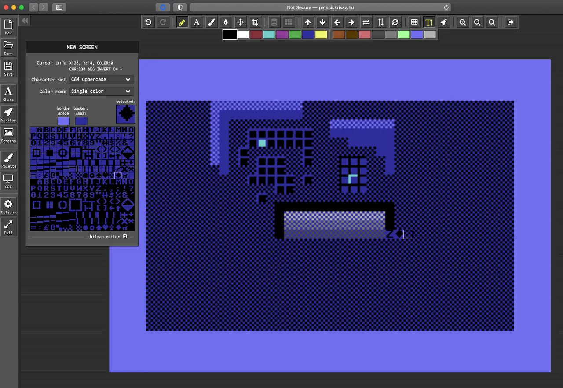The height and width of the screenshot is (388, 563).
Task: Select the Move (four-arrow) tool
Action: pos(240,22)
